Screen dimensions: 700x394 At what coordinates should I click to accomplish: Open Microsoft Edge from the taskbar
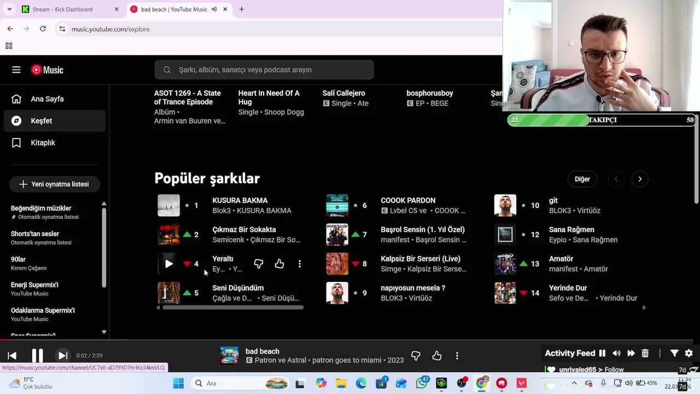[361, 384]
